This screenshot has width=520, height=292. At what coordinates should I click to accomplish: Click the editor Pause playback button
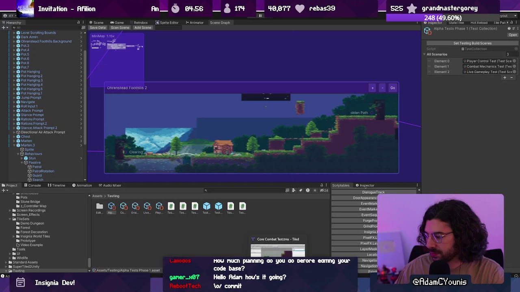(x=260, y=16)
